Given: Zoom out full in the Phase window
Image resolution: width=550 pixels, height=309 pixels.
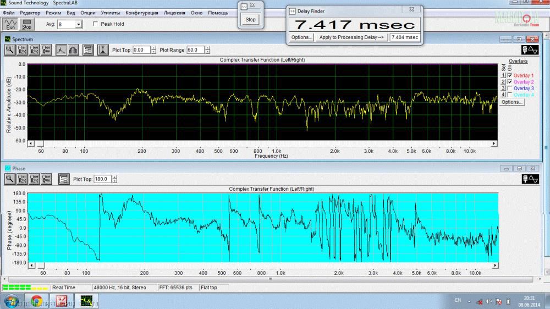Looking at the screenshot, I should point(46,179).
